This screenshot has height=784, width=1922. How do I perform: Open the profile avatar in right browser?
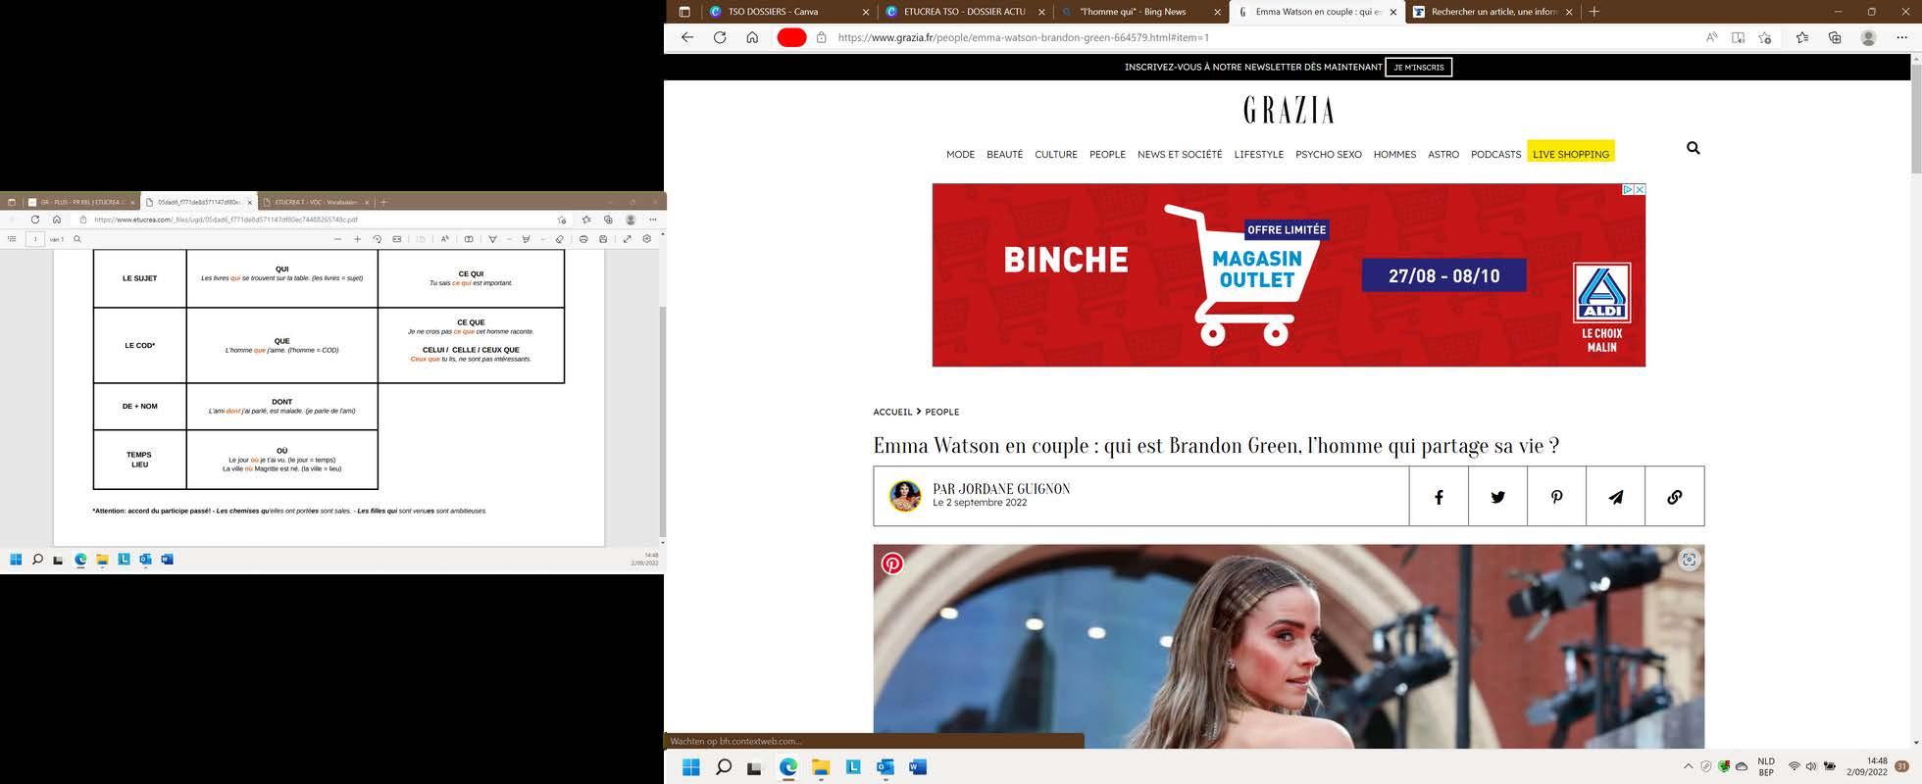[1868, 37]
